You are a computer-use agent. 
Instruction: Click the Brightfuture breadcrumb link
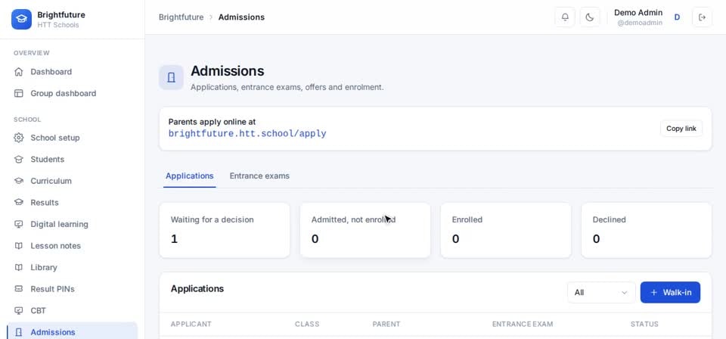[181, 17]
